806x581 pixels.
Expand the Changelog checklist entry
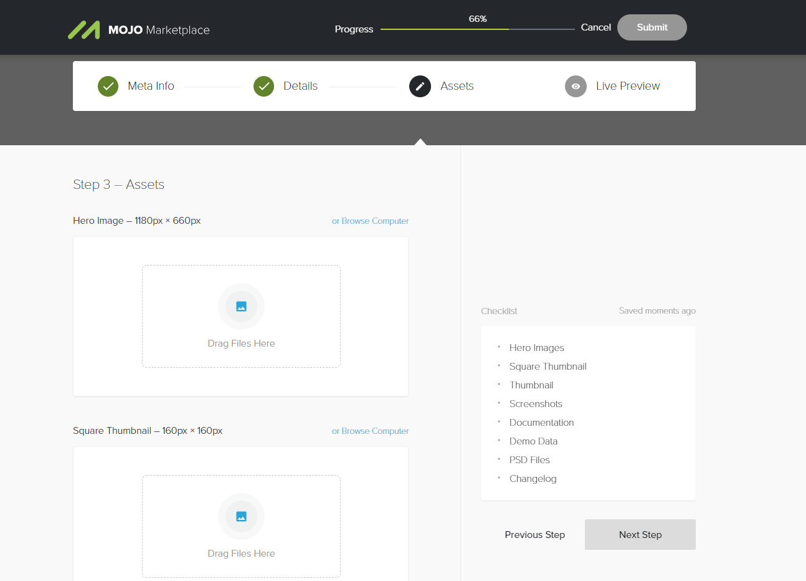[x=533, y=478]
